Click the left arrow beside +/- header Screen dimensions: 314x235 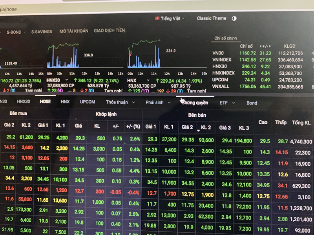[x=261, y=46]
